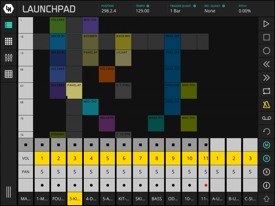Screen dimensions: 275x206
Task: Select the 3-KI track tab
Action: pyautogui.click(x=74, y=199)
